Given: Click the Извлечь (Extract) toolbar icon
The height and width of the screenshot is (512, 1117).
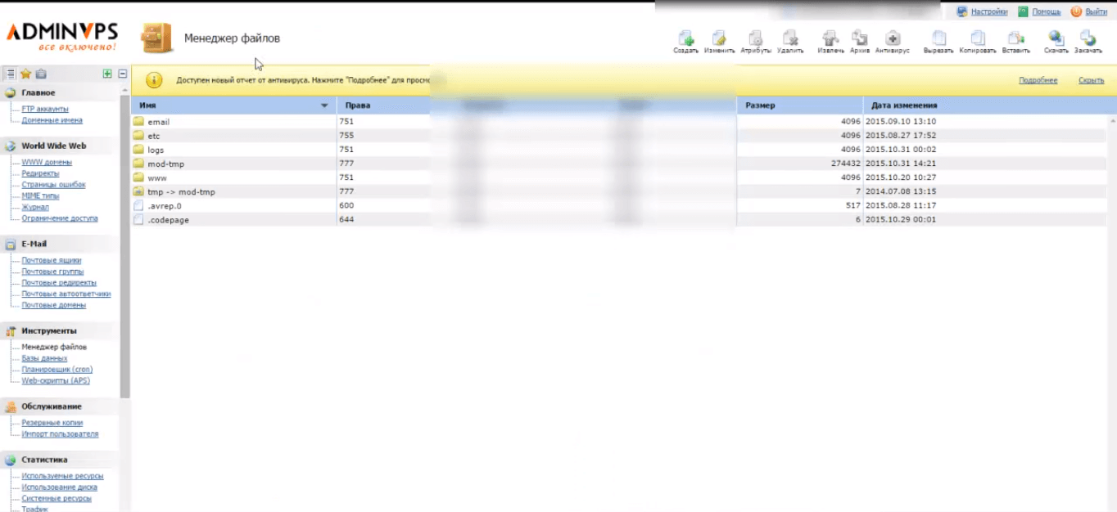Looking at the screenshot, I should [x=830, y=38].
